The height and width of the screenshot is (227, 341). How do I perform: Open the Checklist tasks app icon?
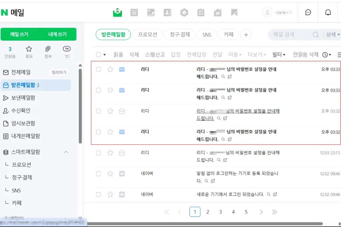201,13
